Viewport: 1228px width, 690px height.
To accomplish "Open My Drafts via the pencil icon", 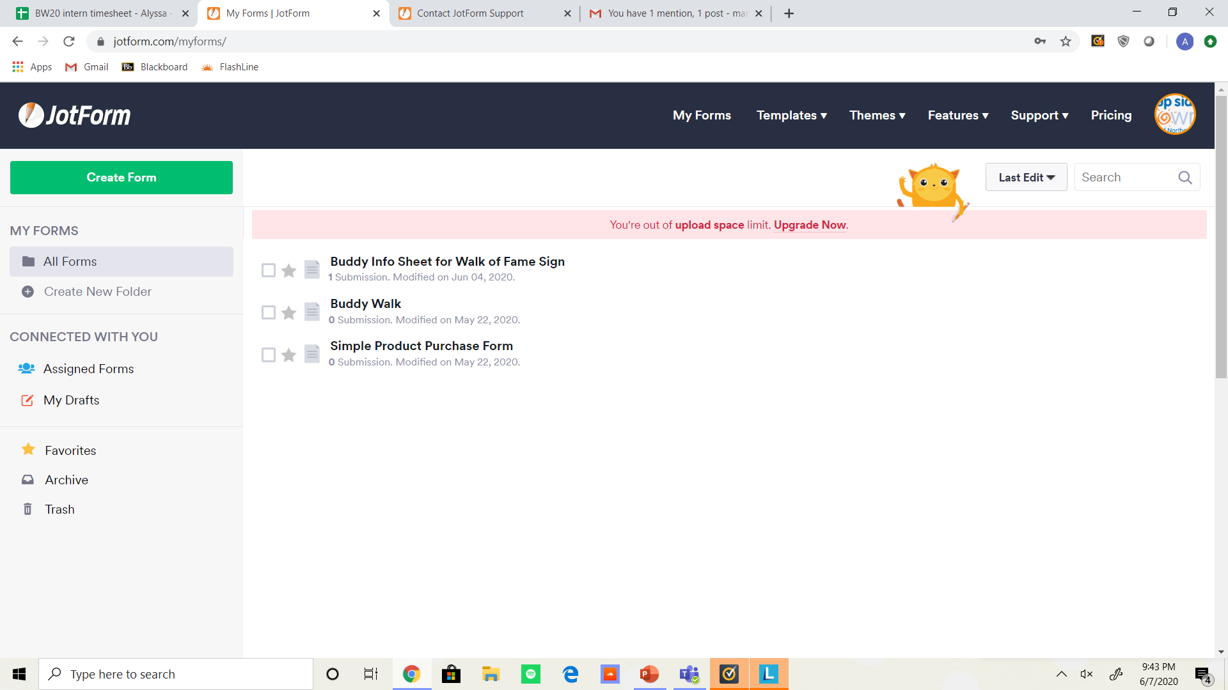I will 28,400.
